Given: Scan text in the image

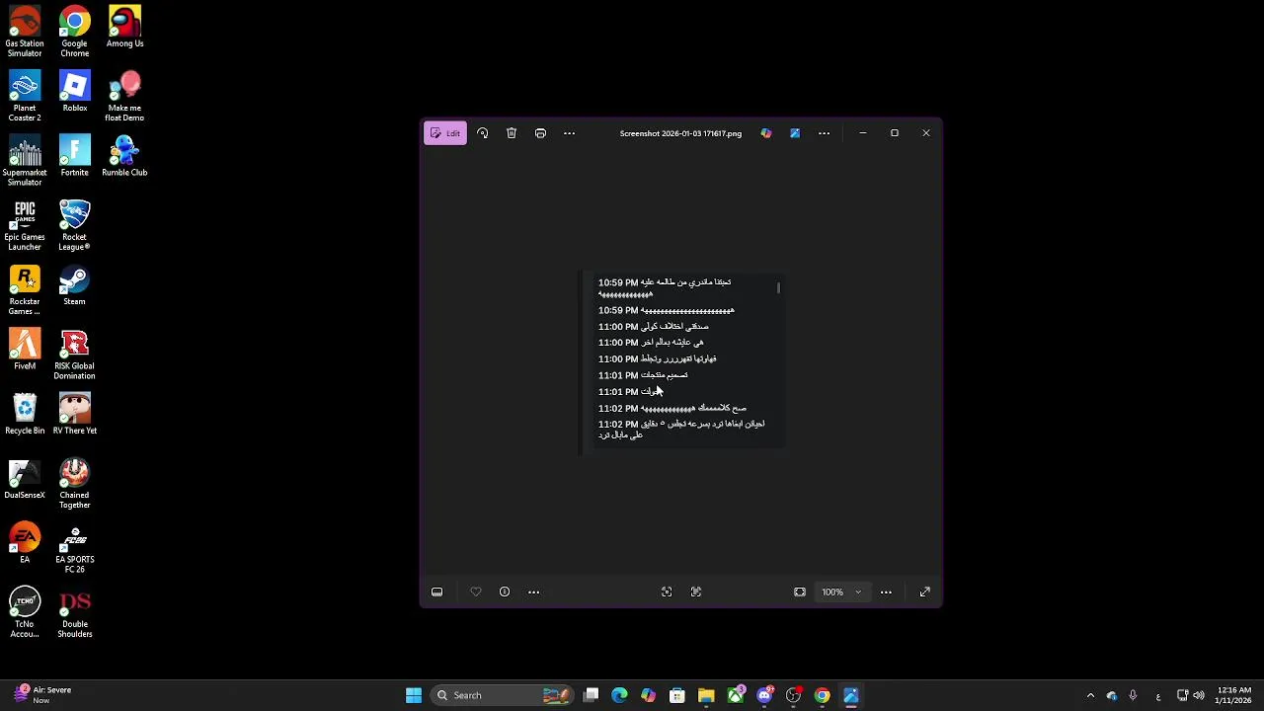Looking at the screenshot, I should [696, 592].
